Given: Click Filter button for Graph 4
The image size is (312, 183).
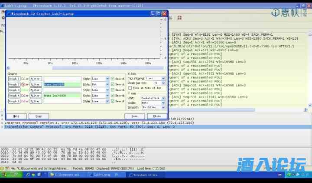Looking at the screenshot, I should [36, 95].
